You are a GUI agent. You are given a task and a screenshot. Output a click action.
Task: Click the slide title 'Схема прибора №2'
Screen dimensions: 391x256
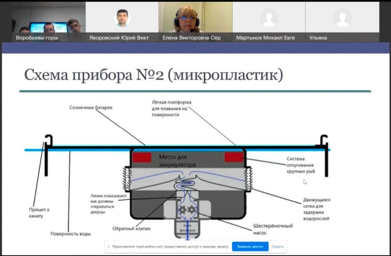click(x=94, y=74)
